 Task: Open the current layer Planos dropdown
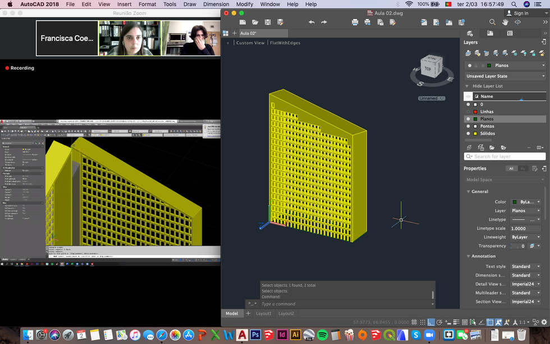[505, 66]
